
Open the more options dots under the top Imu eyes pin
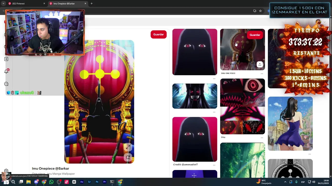point(214,79)
